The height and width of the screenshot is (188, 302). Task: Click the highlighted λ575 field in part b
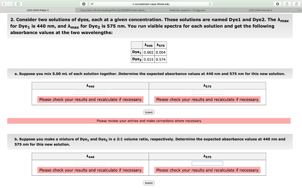207,163
